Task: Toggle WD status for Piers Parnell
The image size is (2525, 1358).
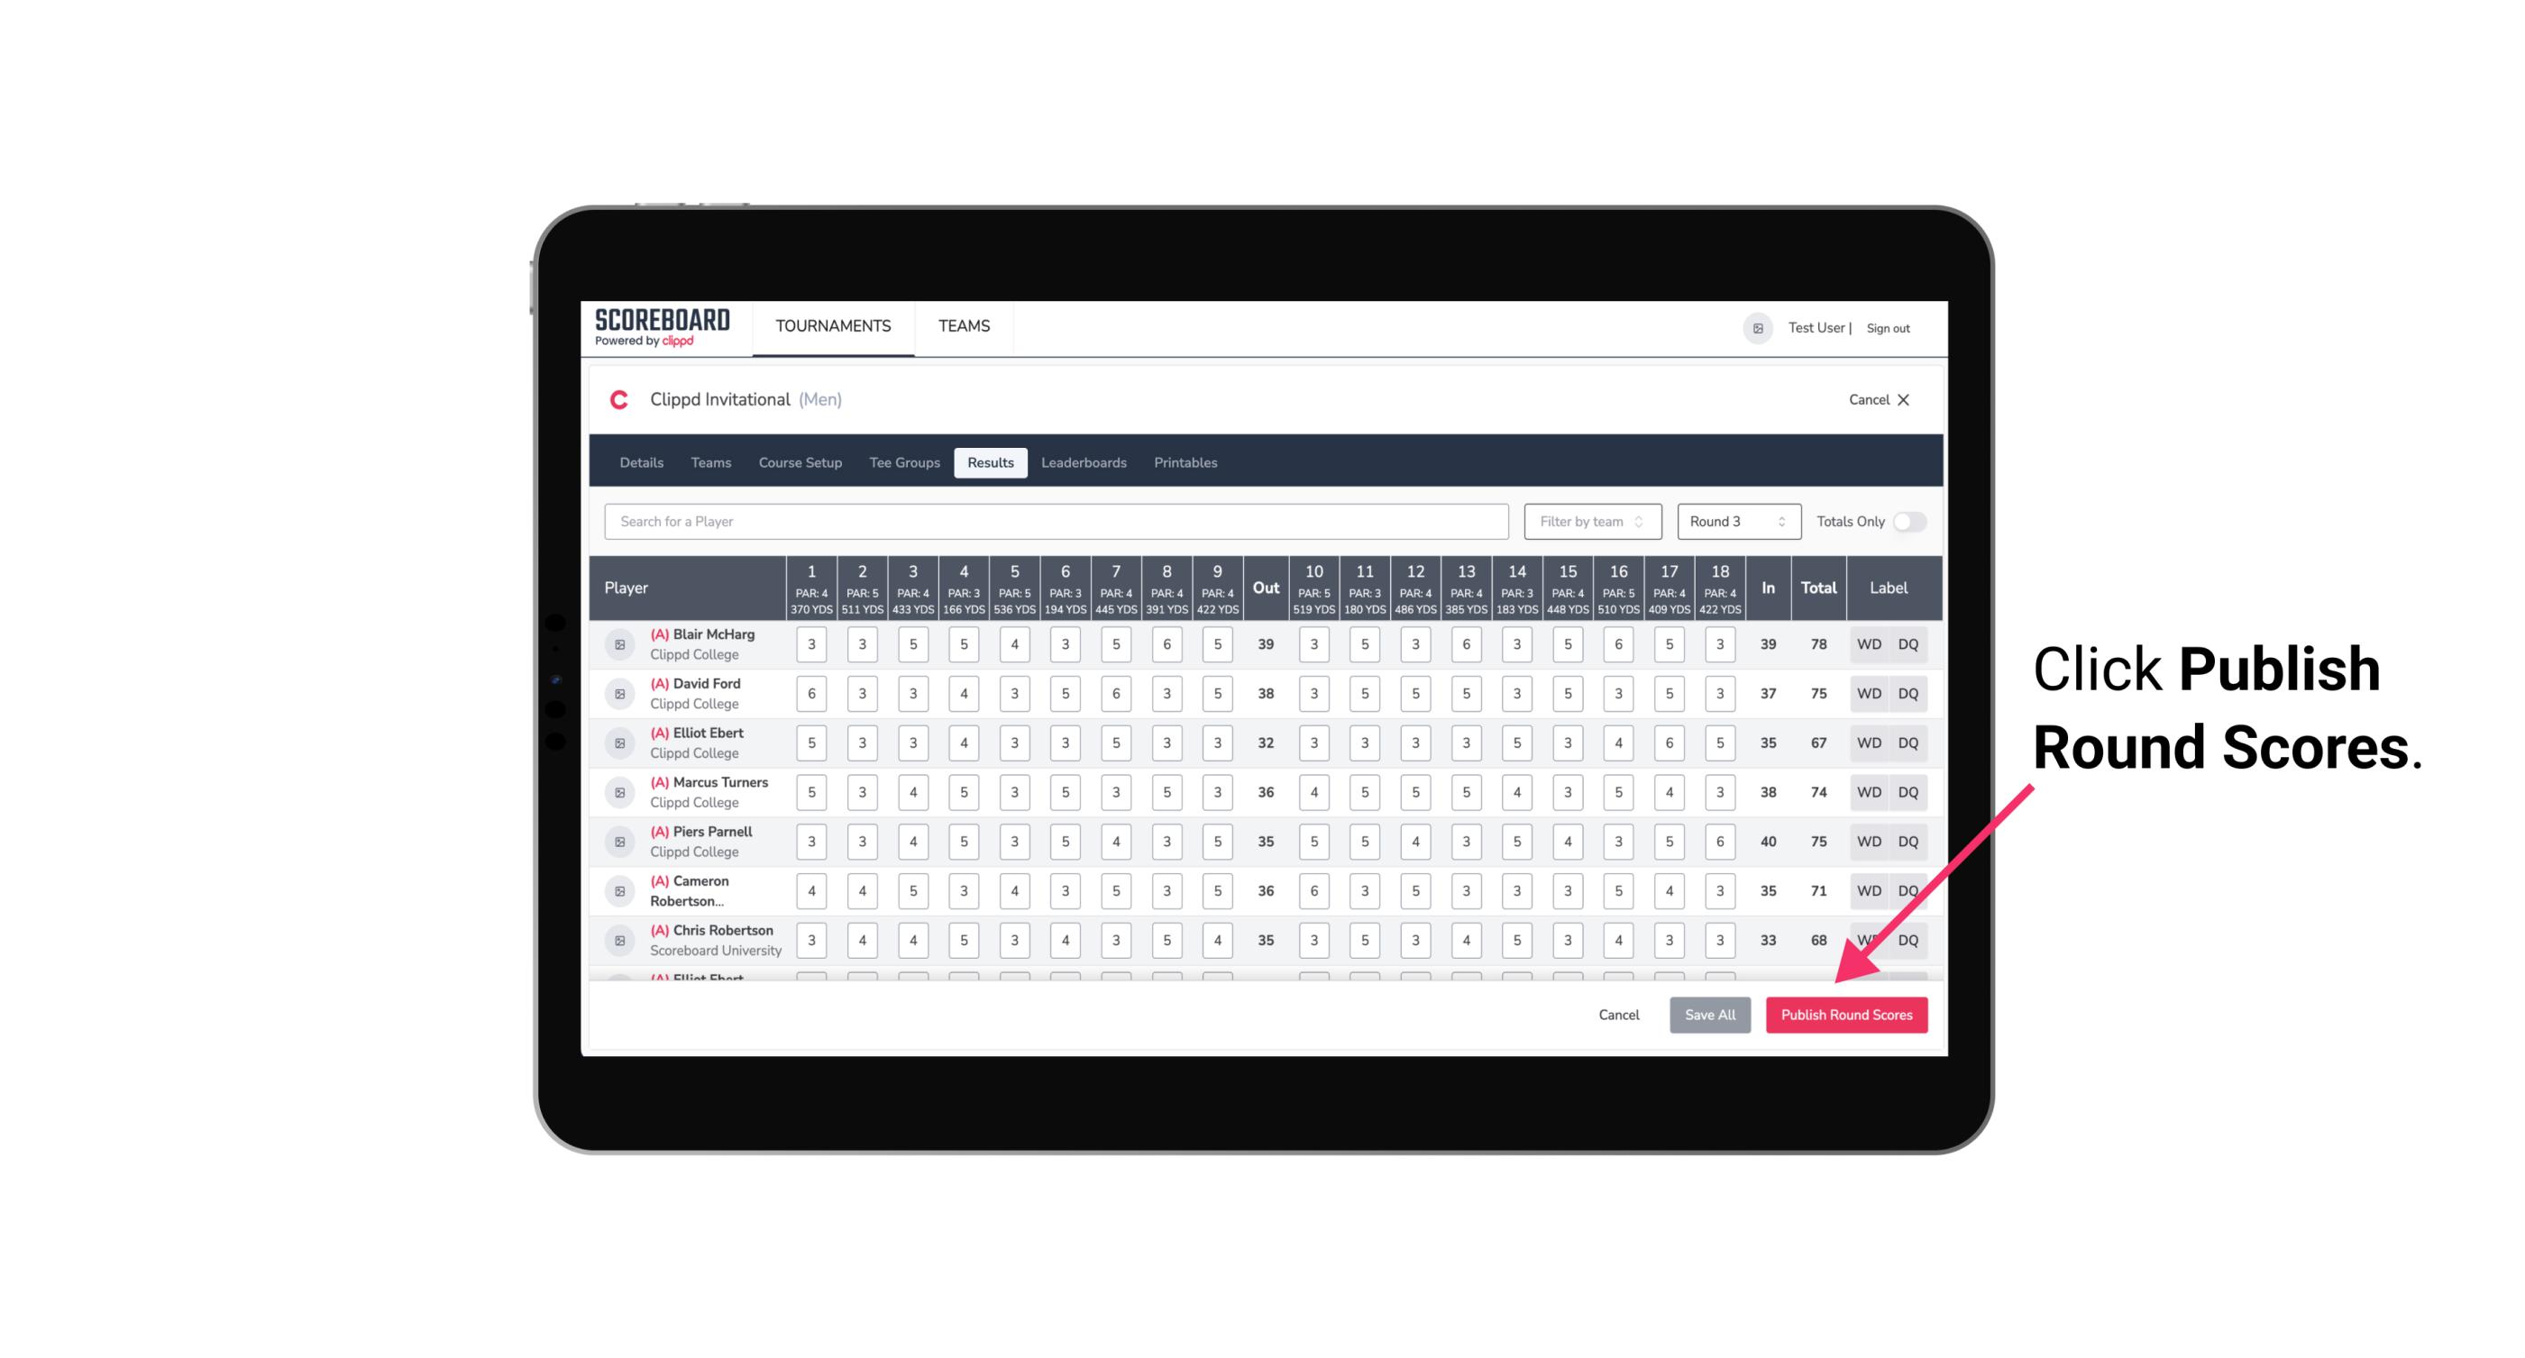Action: click(1870, 842)
